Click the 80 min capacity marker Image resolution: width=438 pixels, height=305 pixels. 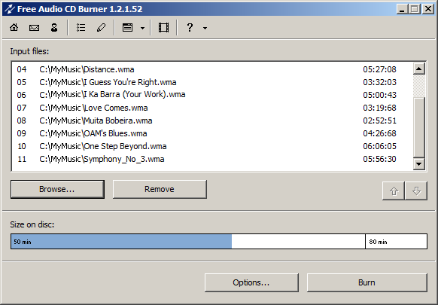pos(378,242)
